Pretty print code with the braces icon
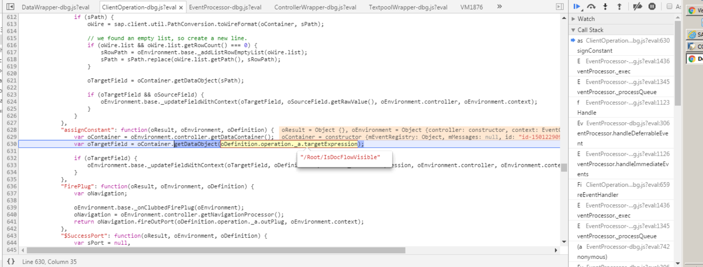 [x=11, y=261]
